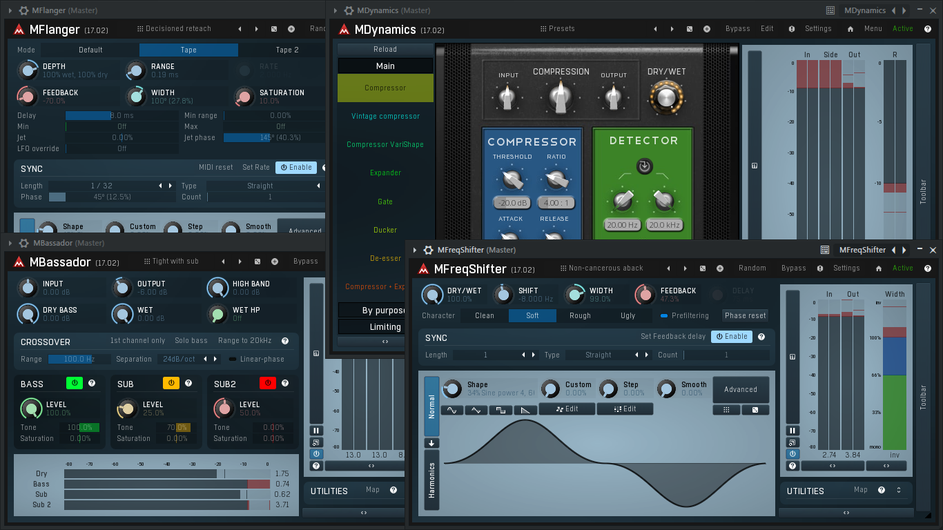943x530 pixels.
Task: Select the sine wave shape icon
Action: [x=451, y=409]
